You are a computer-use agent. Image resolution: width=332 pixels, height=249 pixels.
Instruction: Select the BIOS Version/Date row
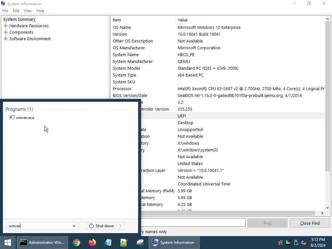tap(218, 96)
